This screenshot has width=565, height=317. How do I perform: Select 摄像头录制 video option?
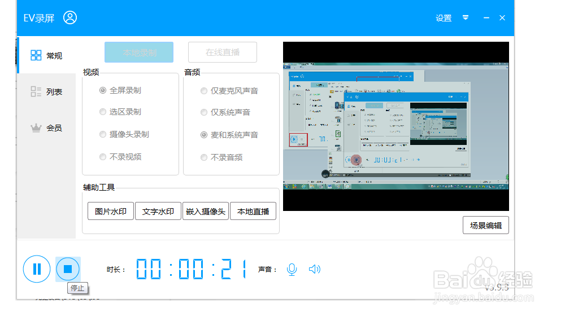coord(124,134)
